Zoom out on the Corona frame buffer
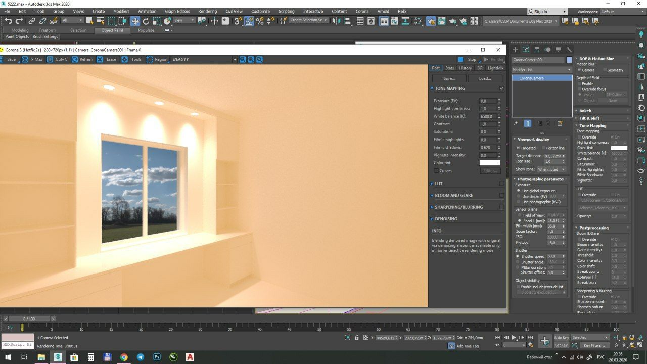The width and height of the screenshot is (647, 364). [x=251, y=59]
